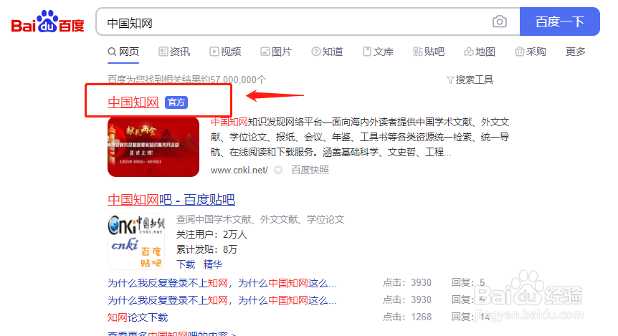
Task: Open first 为什么我反复登录不上知网 post
Action: (222, 283)
